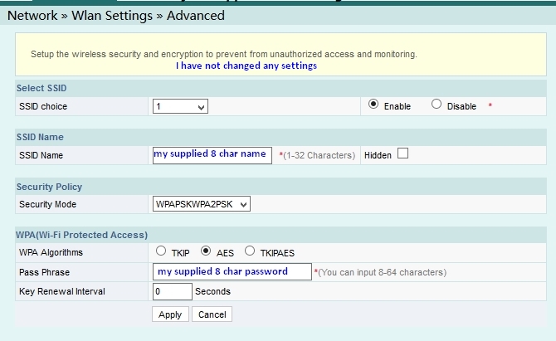Click the 'Seconds' unit label
Viewport: 556px width, 341px height.
(x=212, y=291)
